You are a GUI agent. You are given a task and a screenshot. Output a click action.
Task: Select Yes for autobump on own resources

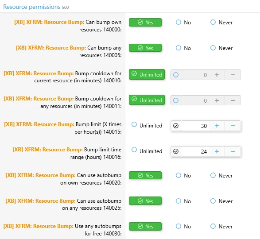[145, 175]
